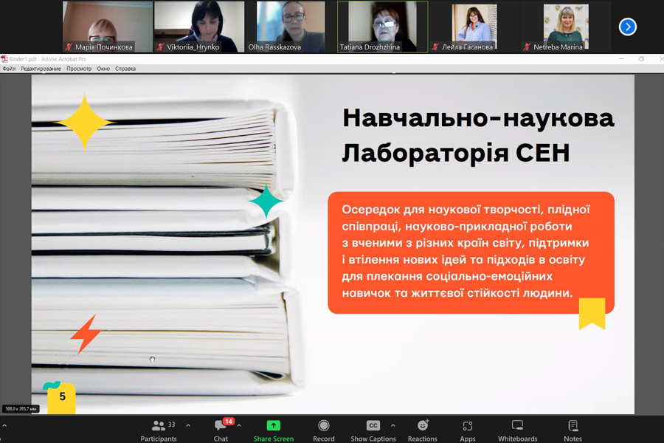Open meeting Notes

click(x=573, y=430)
